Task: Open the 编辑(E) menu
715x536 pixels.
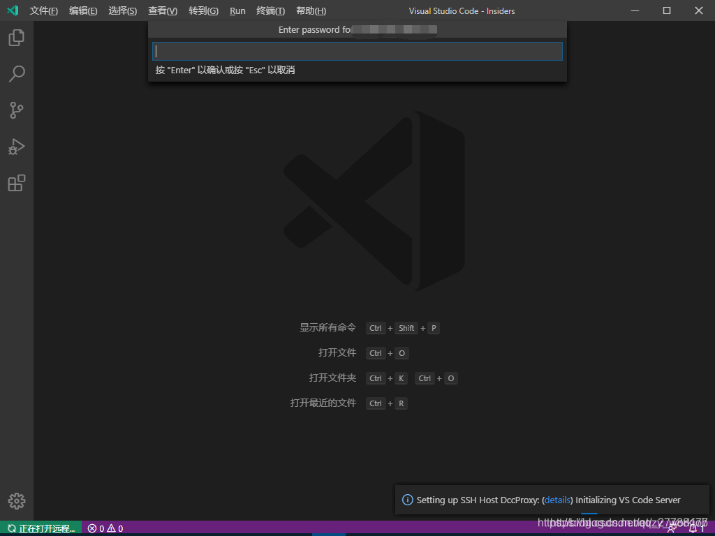Action: 83,11
